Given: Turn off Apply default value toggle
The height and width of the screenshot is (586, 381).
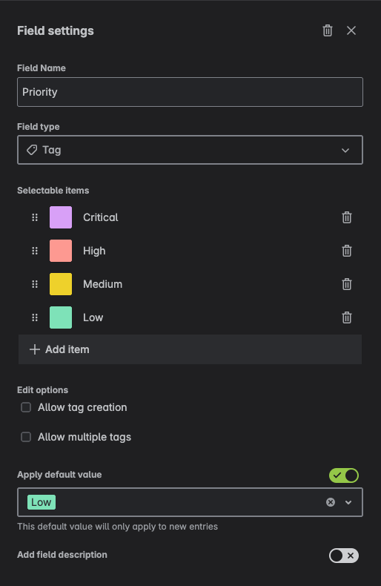Looking at the screenshot, I should tap(344, 475).
